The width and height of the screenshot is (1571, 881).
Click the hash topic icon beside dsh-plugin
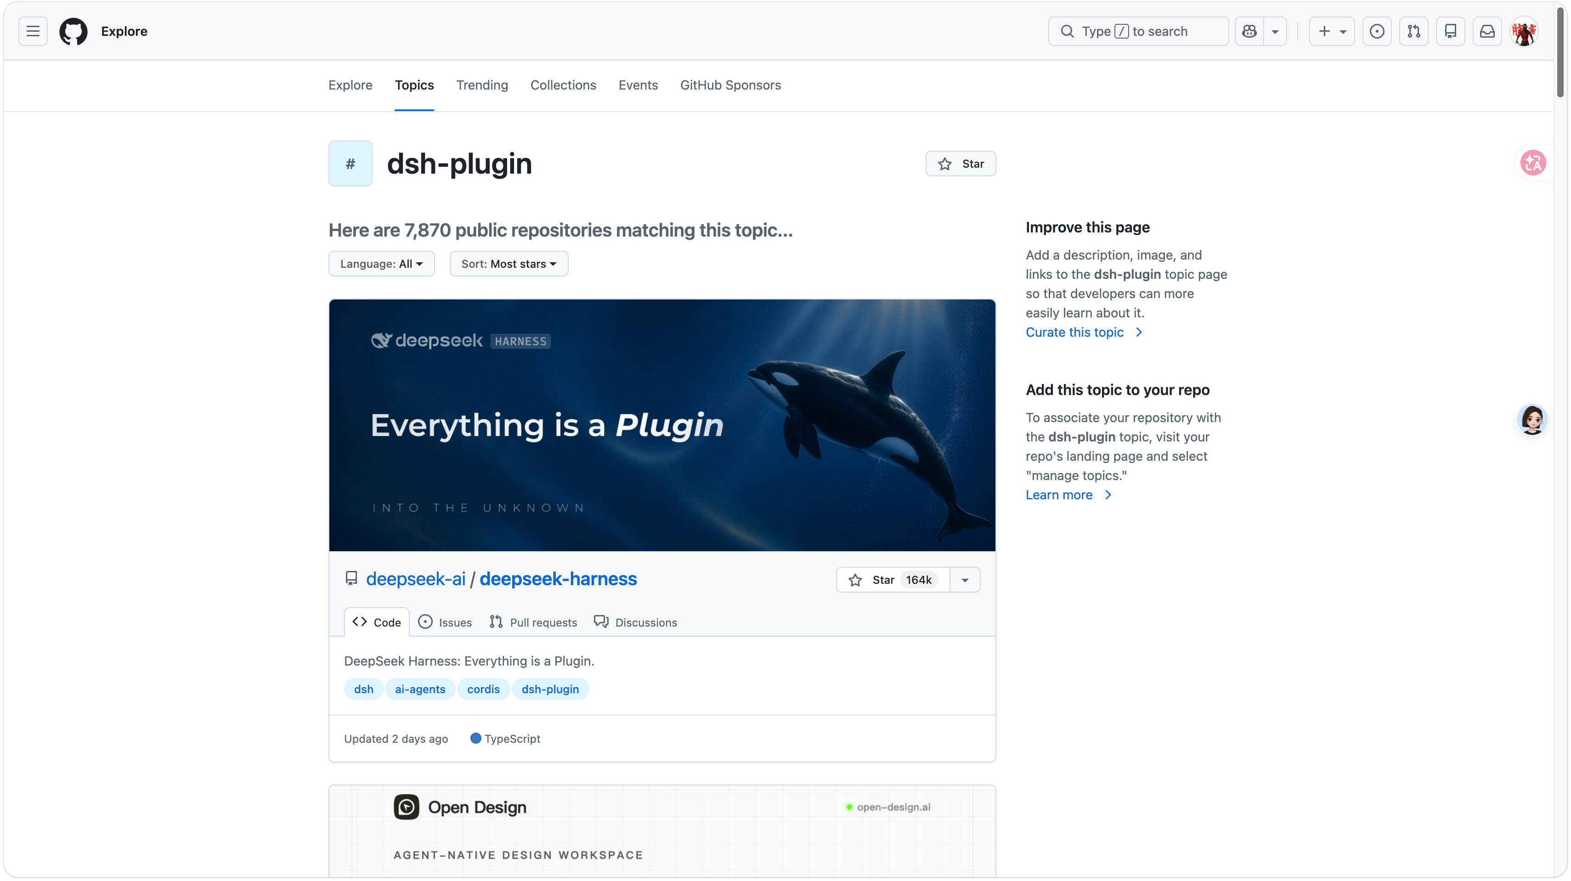(350, 164)
